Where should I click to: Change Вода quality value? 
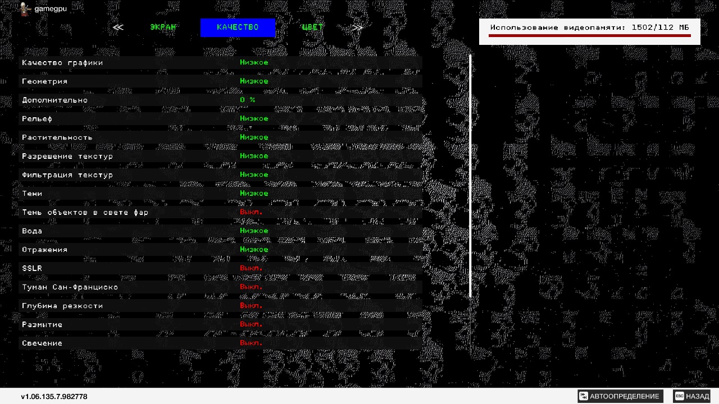pyautogui.click(x=254, y=231)
